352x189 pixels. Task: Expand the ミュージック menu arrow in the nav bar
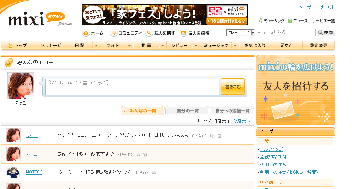(235, 46)
